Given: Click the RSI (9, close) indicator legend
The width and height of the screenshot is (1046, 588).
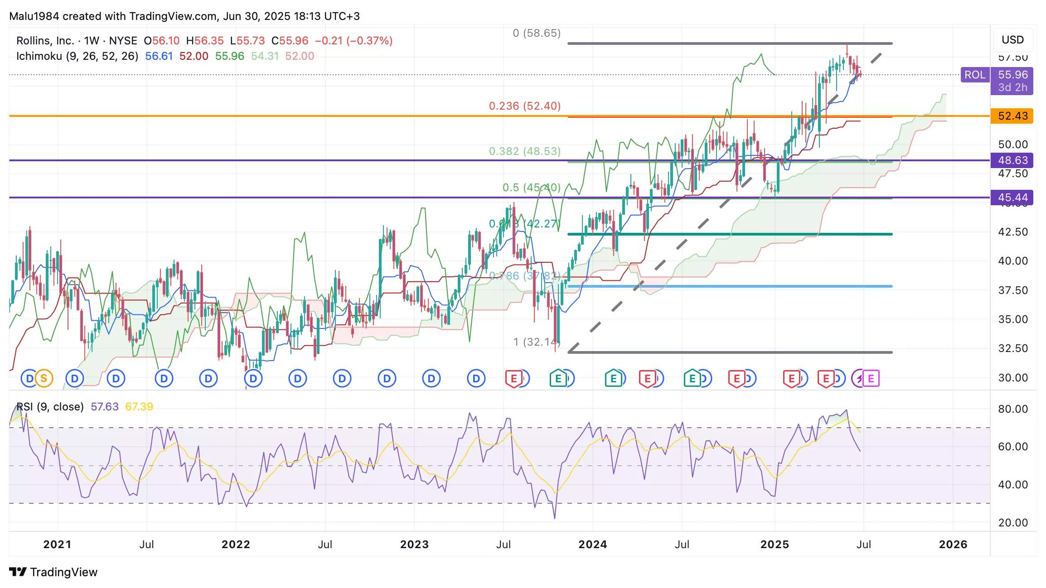Looking at the screenshot, I should pyautogui.click(x=50, y=407).
